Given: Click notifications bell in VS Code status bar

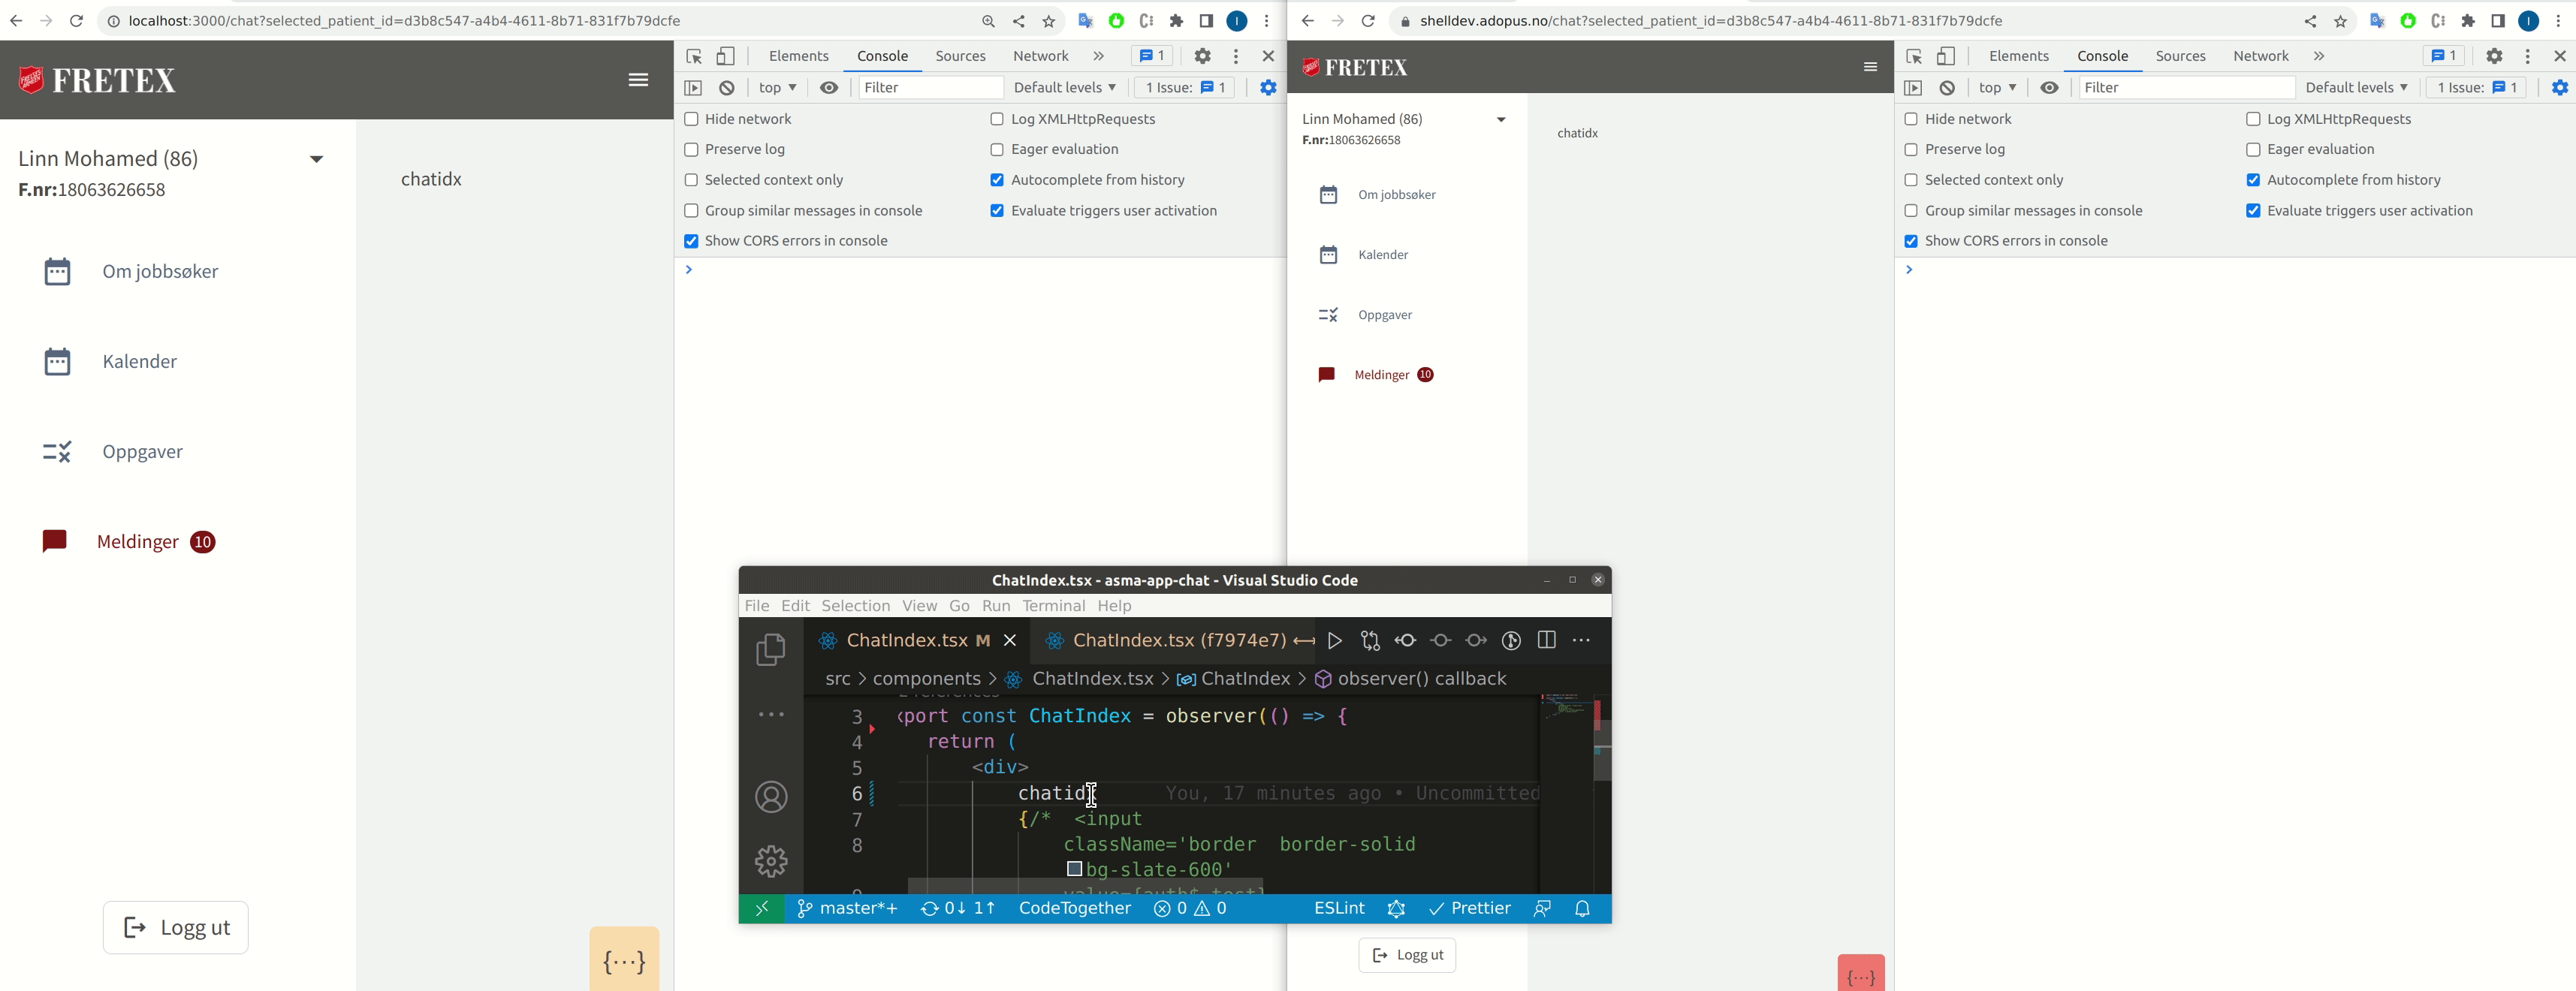Looking at the screenshot, I should click(1582, 909).
